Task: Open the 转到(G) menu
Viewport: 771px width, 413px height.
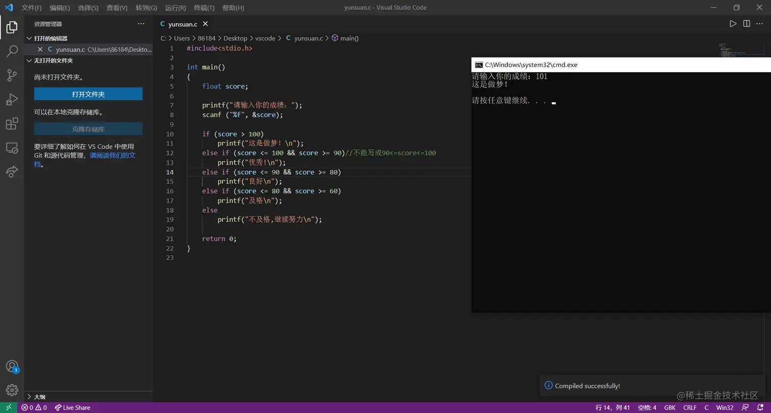Action: coord(146,8)
